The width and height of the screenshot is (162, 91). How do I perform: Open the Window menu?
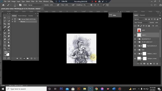coord(46,2)
